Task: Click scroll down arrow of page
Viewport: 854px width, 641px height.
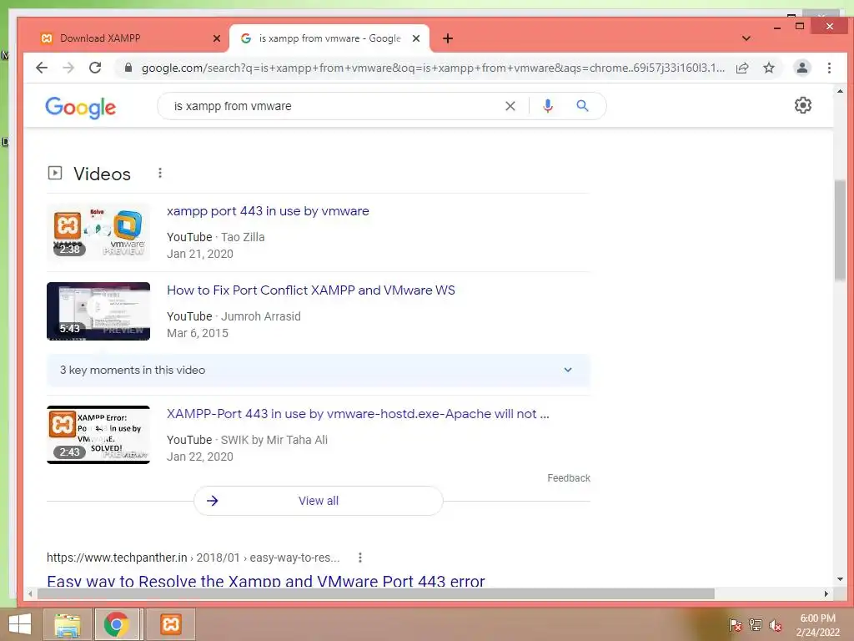Action: pos(839,579)
